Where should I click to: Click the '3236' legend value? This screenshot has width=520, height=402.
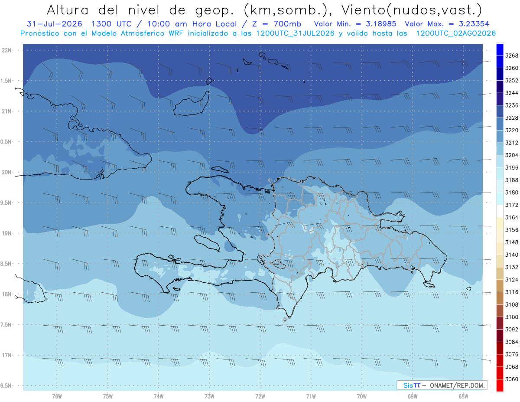512,105
